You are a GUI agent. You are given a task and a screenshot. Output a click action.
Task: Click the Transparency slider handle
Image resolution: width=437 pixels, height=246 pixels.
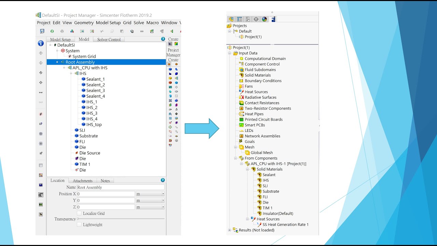78,219
